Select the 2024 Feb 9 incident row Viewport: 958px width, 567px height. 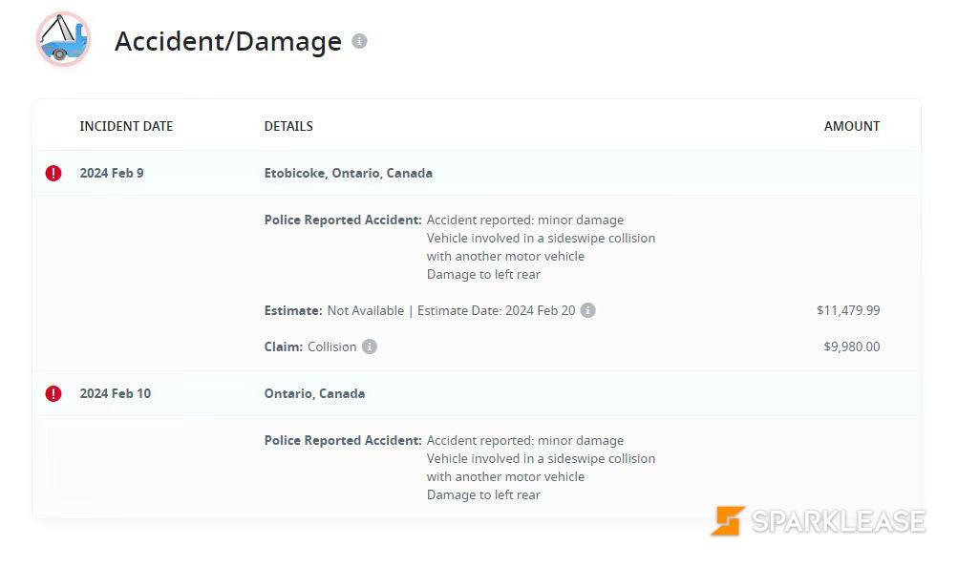(477, 174)
